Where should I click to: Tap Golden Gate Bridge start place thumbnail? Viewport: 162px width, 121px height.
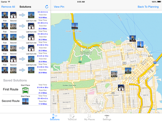pos(25,102)
